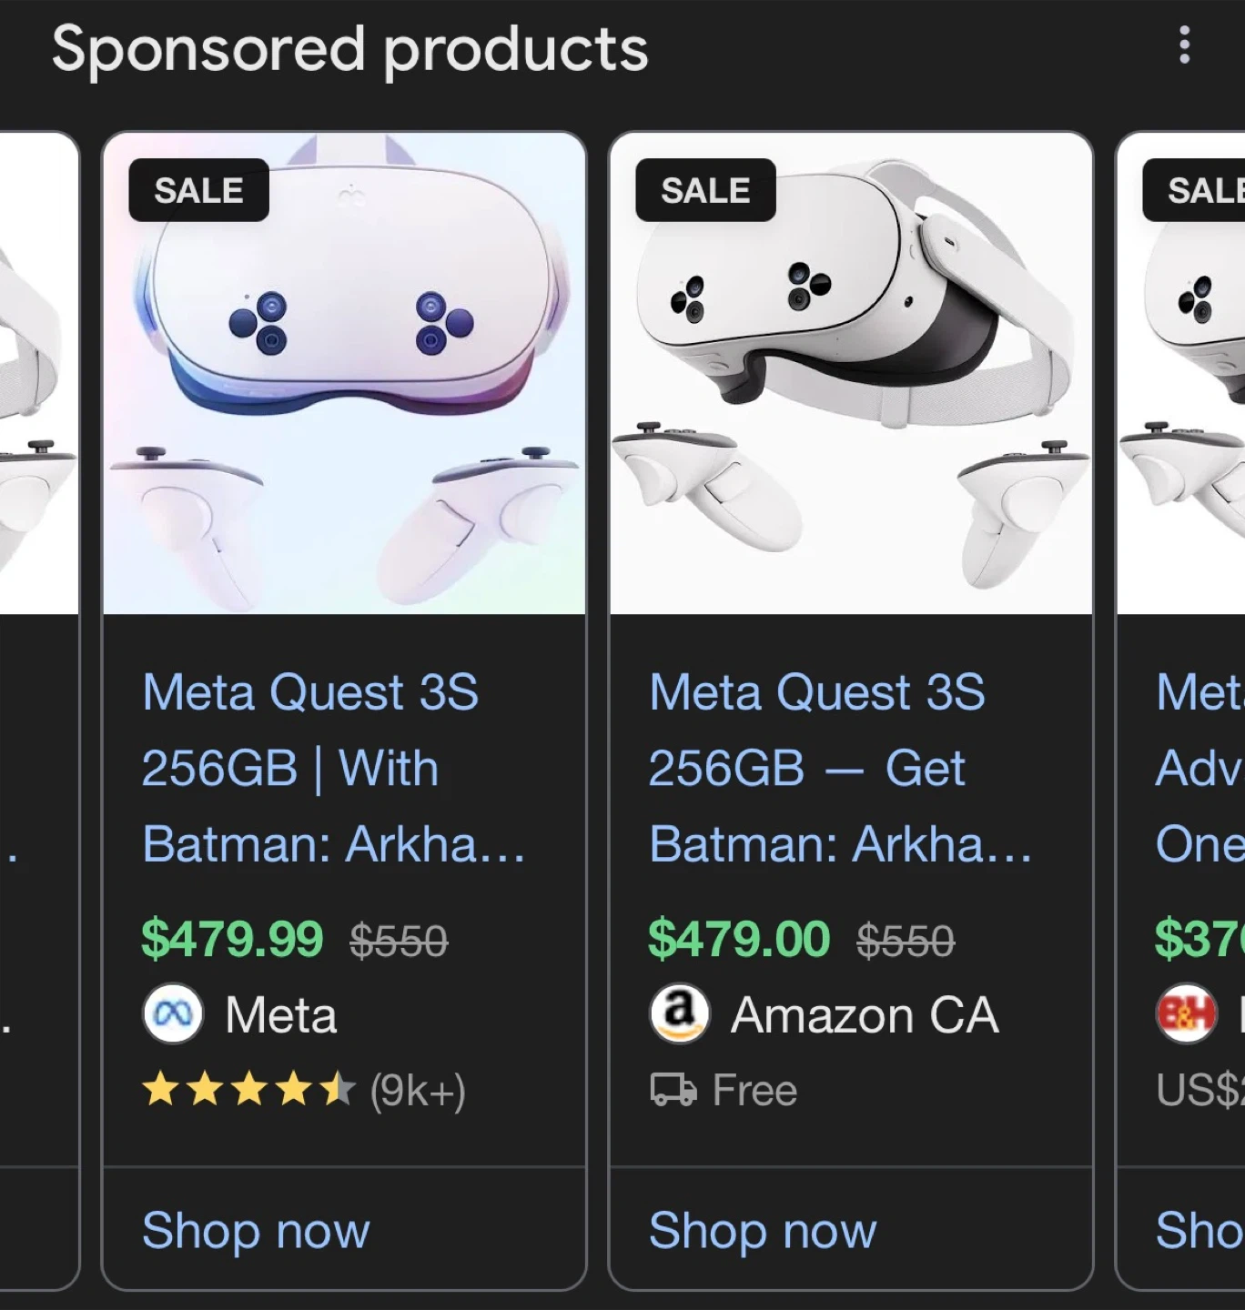Click the SALE badge on Amazon CA listing
The image size is (1245, 1310).
(705, 191)
